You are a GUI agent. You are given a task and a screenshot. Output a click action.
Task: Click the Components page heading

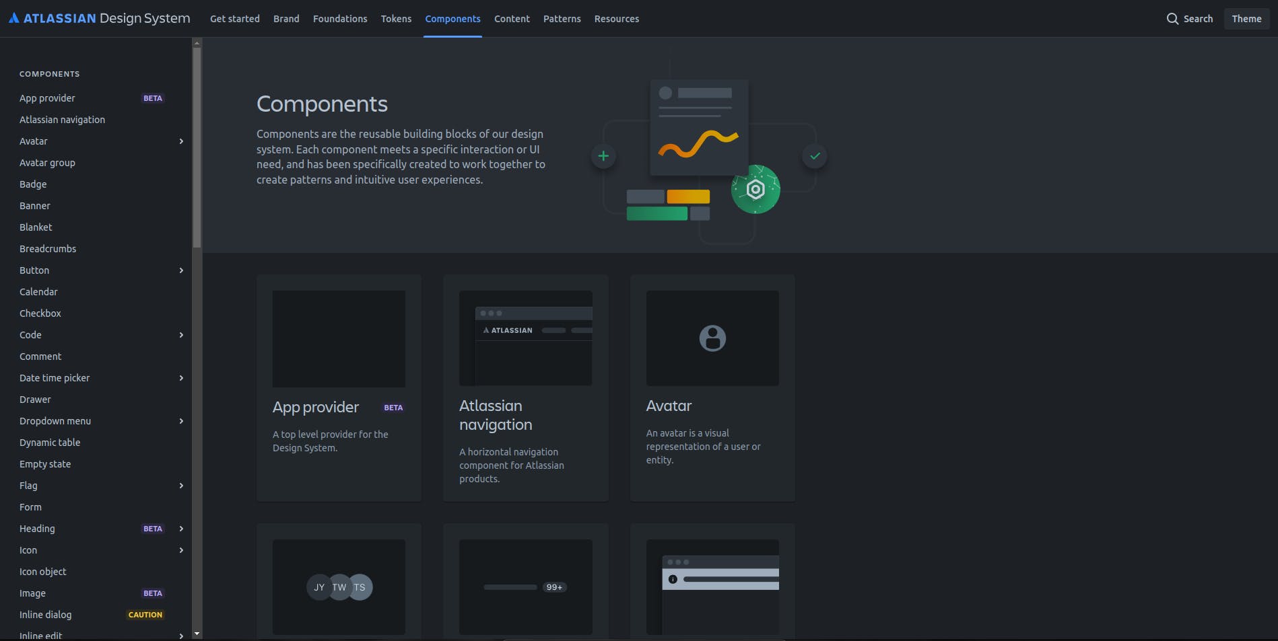pyautogui.click(x=322, y=104)
